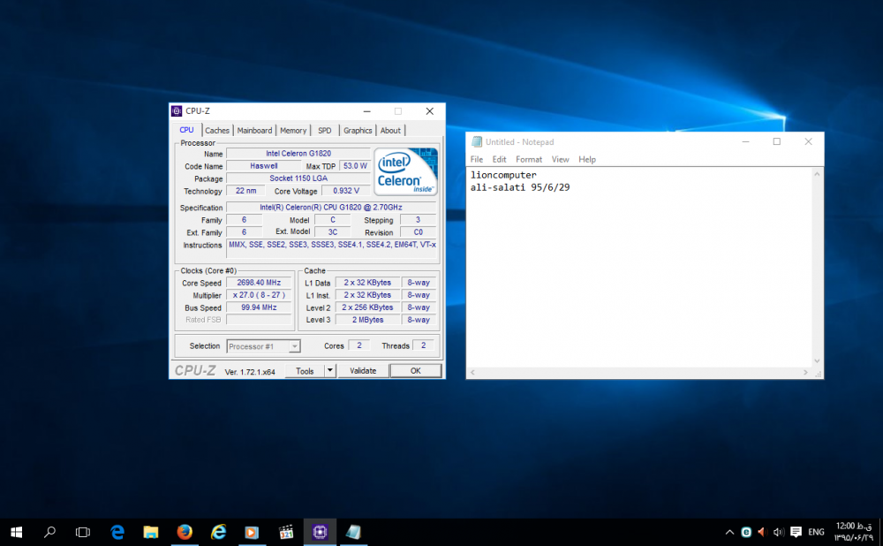Switch to the Memory tab in CPU-Z

click(x=293, y=131)
